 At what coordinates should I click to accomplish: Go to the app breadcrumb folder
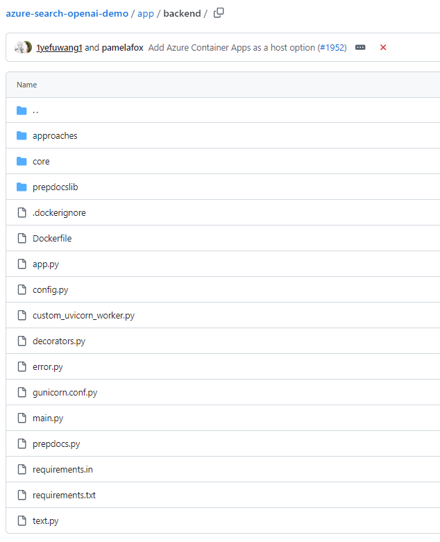coord(146,13)
